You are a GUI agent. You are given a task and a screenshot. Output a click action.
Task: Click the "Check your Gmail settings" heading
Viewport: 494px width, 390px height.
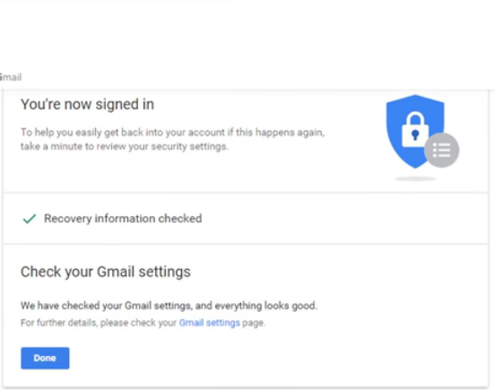pyautogui.click(x=106, y=272)
